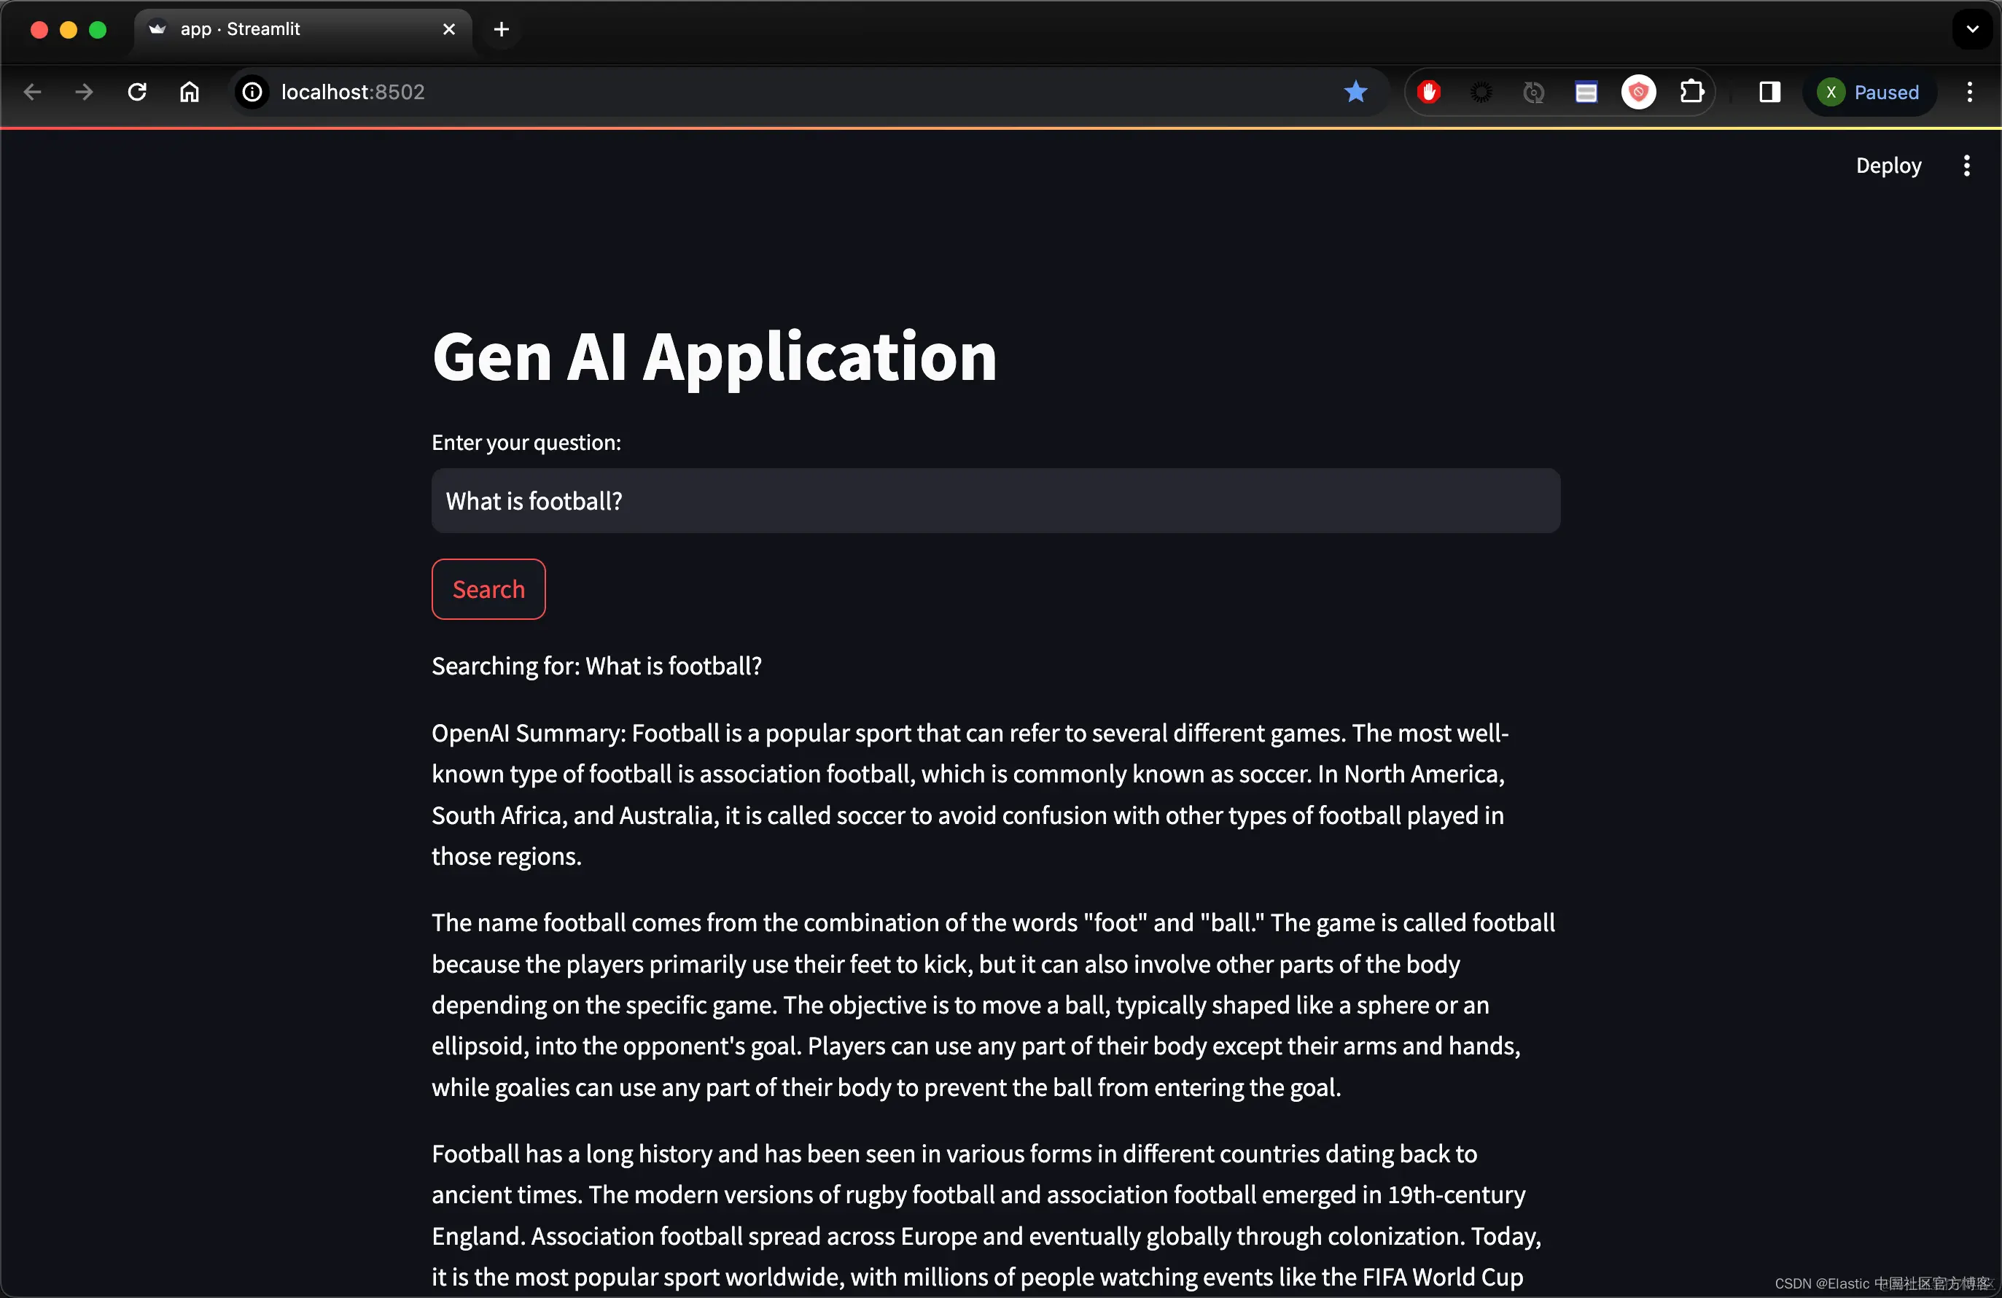The image size is (2002, 1298).
Task: Click the question input with 'What is football?'
Action: pos(995,500)
